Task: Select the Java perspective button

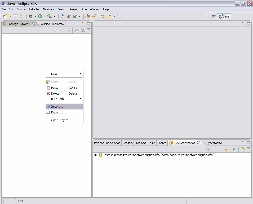Action: [x=224, y=16]
